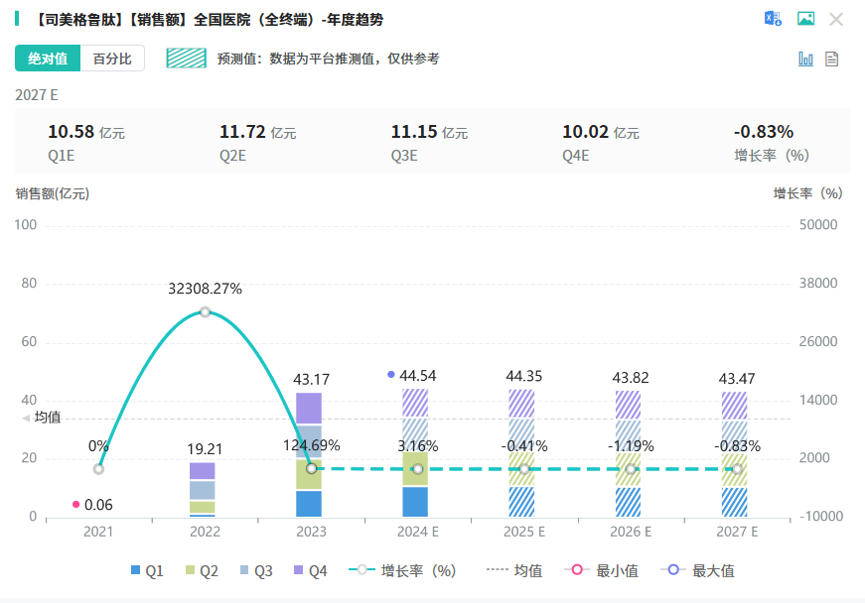Toggle 最大值 marker in legend
Viewport: 865px width, 603px height.
pyautogui.click(x=698, y=571)
